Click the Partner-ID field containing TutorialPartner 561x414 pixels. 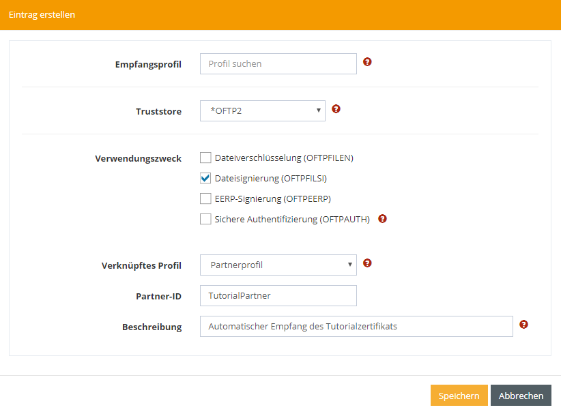pyautogui.click(x=278, y=295)
